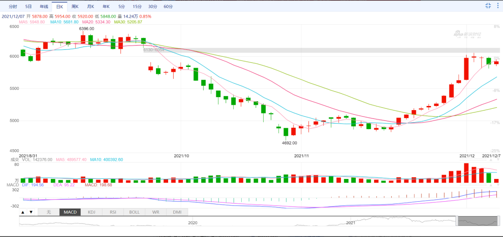Select the 60分 sixty-minute chart tab
This screenshot has height=237, width=503.
(x=168, y=7)
